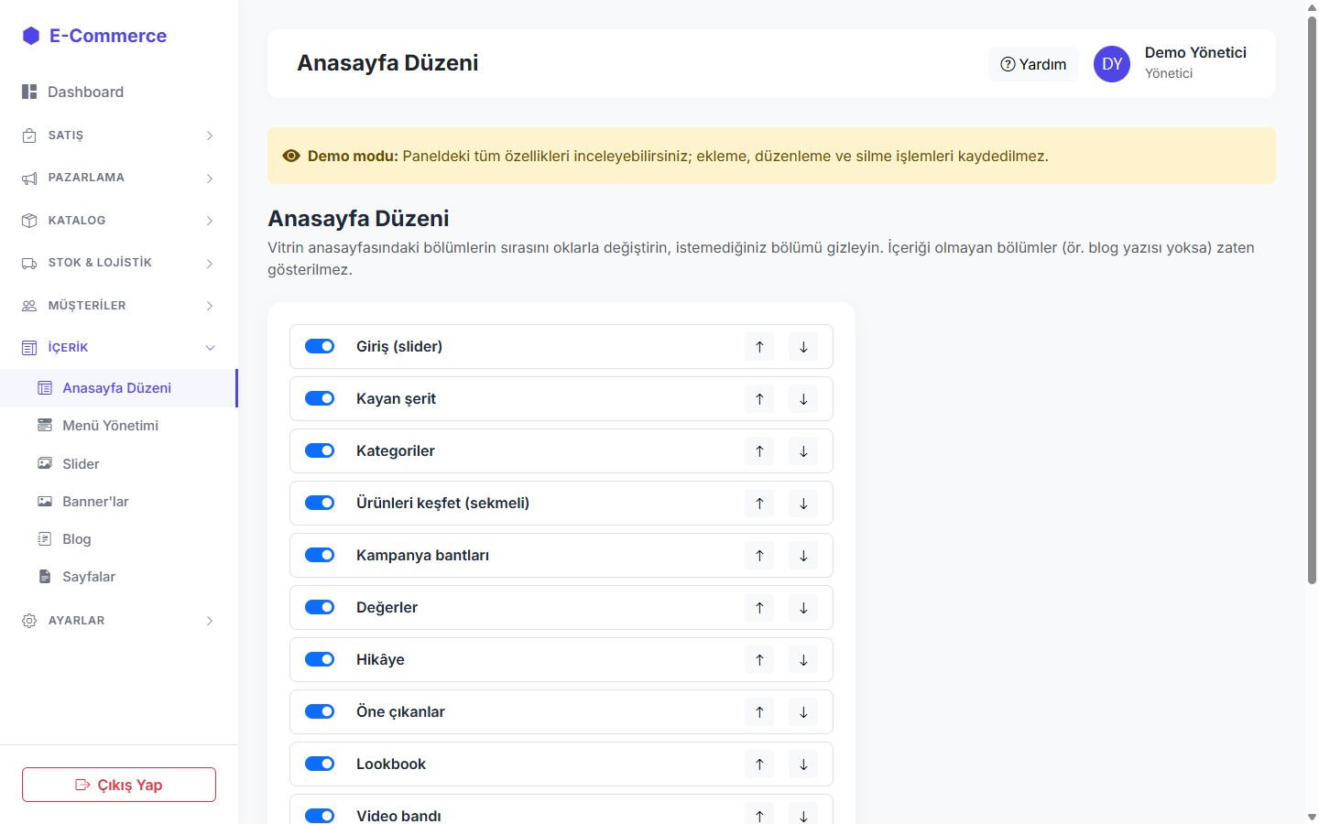Move Hikâye section down
This screenshot has width=1319, height=824.
pos(803,660)
